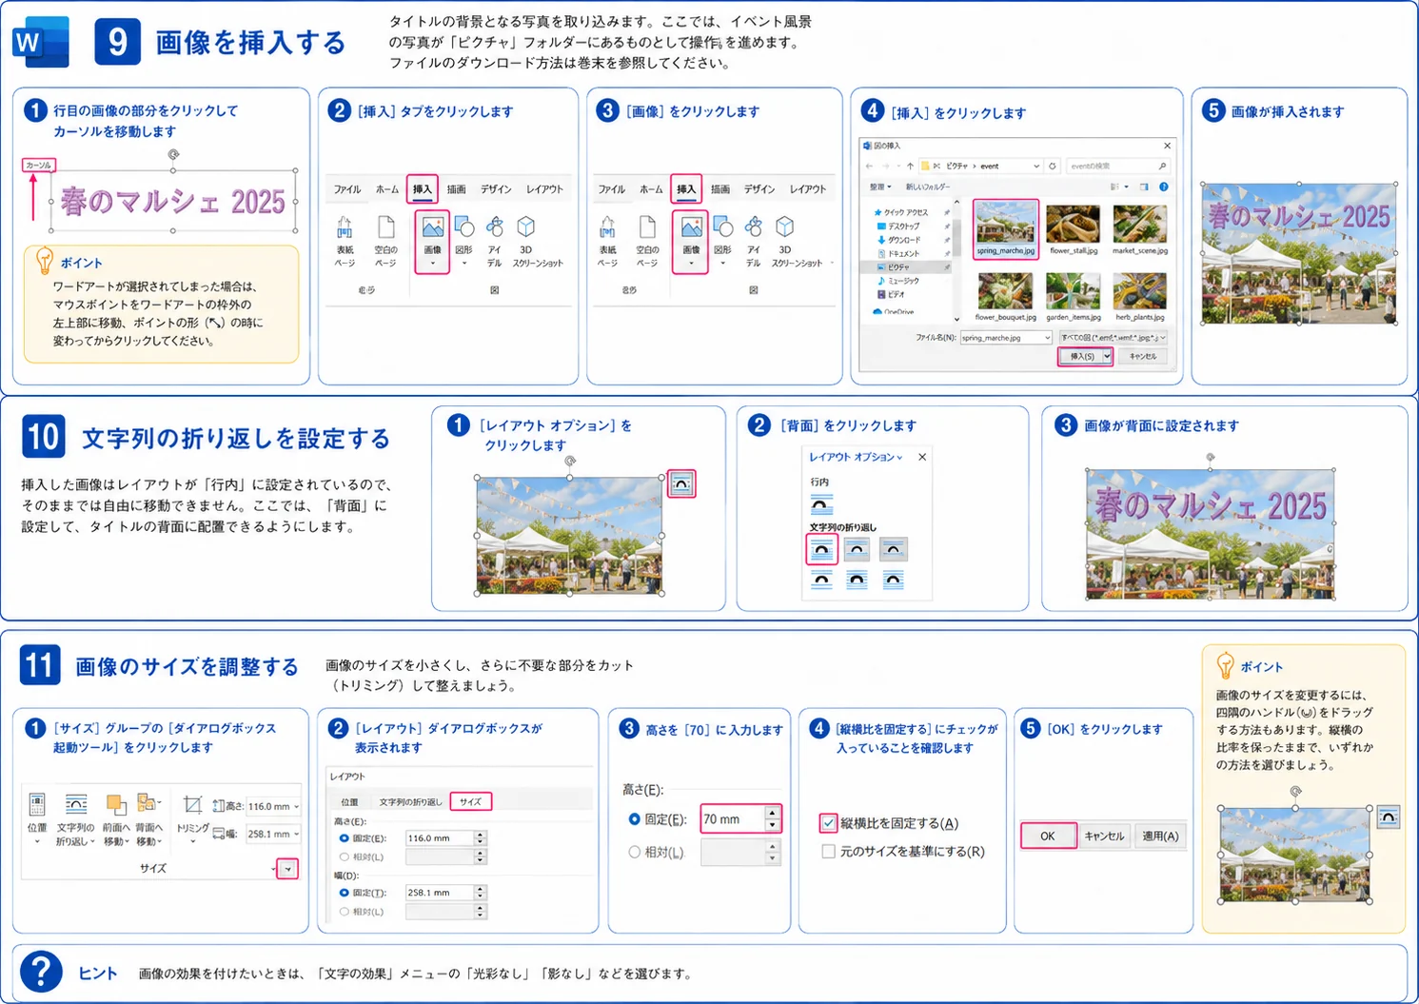Click the OK button in section 11 step 5
Image resolution: width=1419 pixels, height=1004 pixels.
[1048, 836]
